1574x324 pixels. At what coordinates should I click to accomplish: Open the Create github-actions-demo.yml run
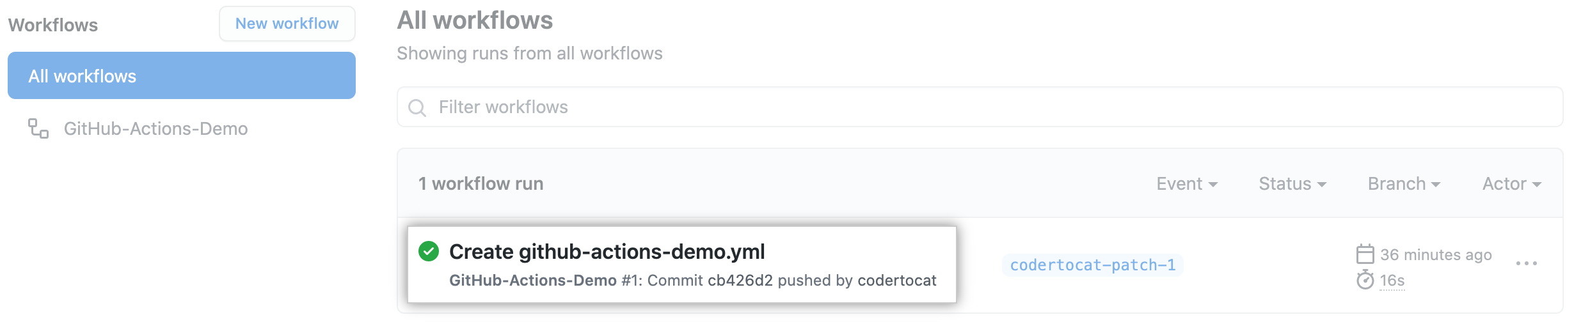(x=607, y=252)
